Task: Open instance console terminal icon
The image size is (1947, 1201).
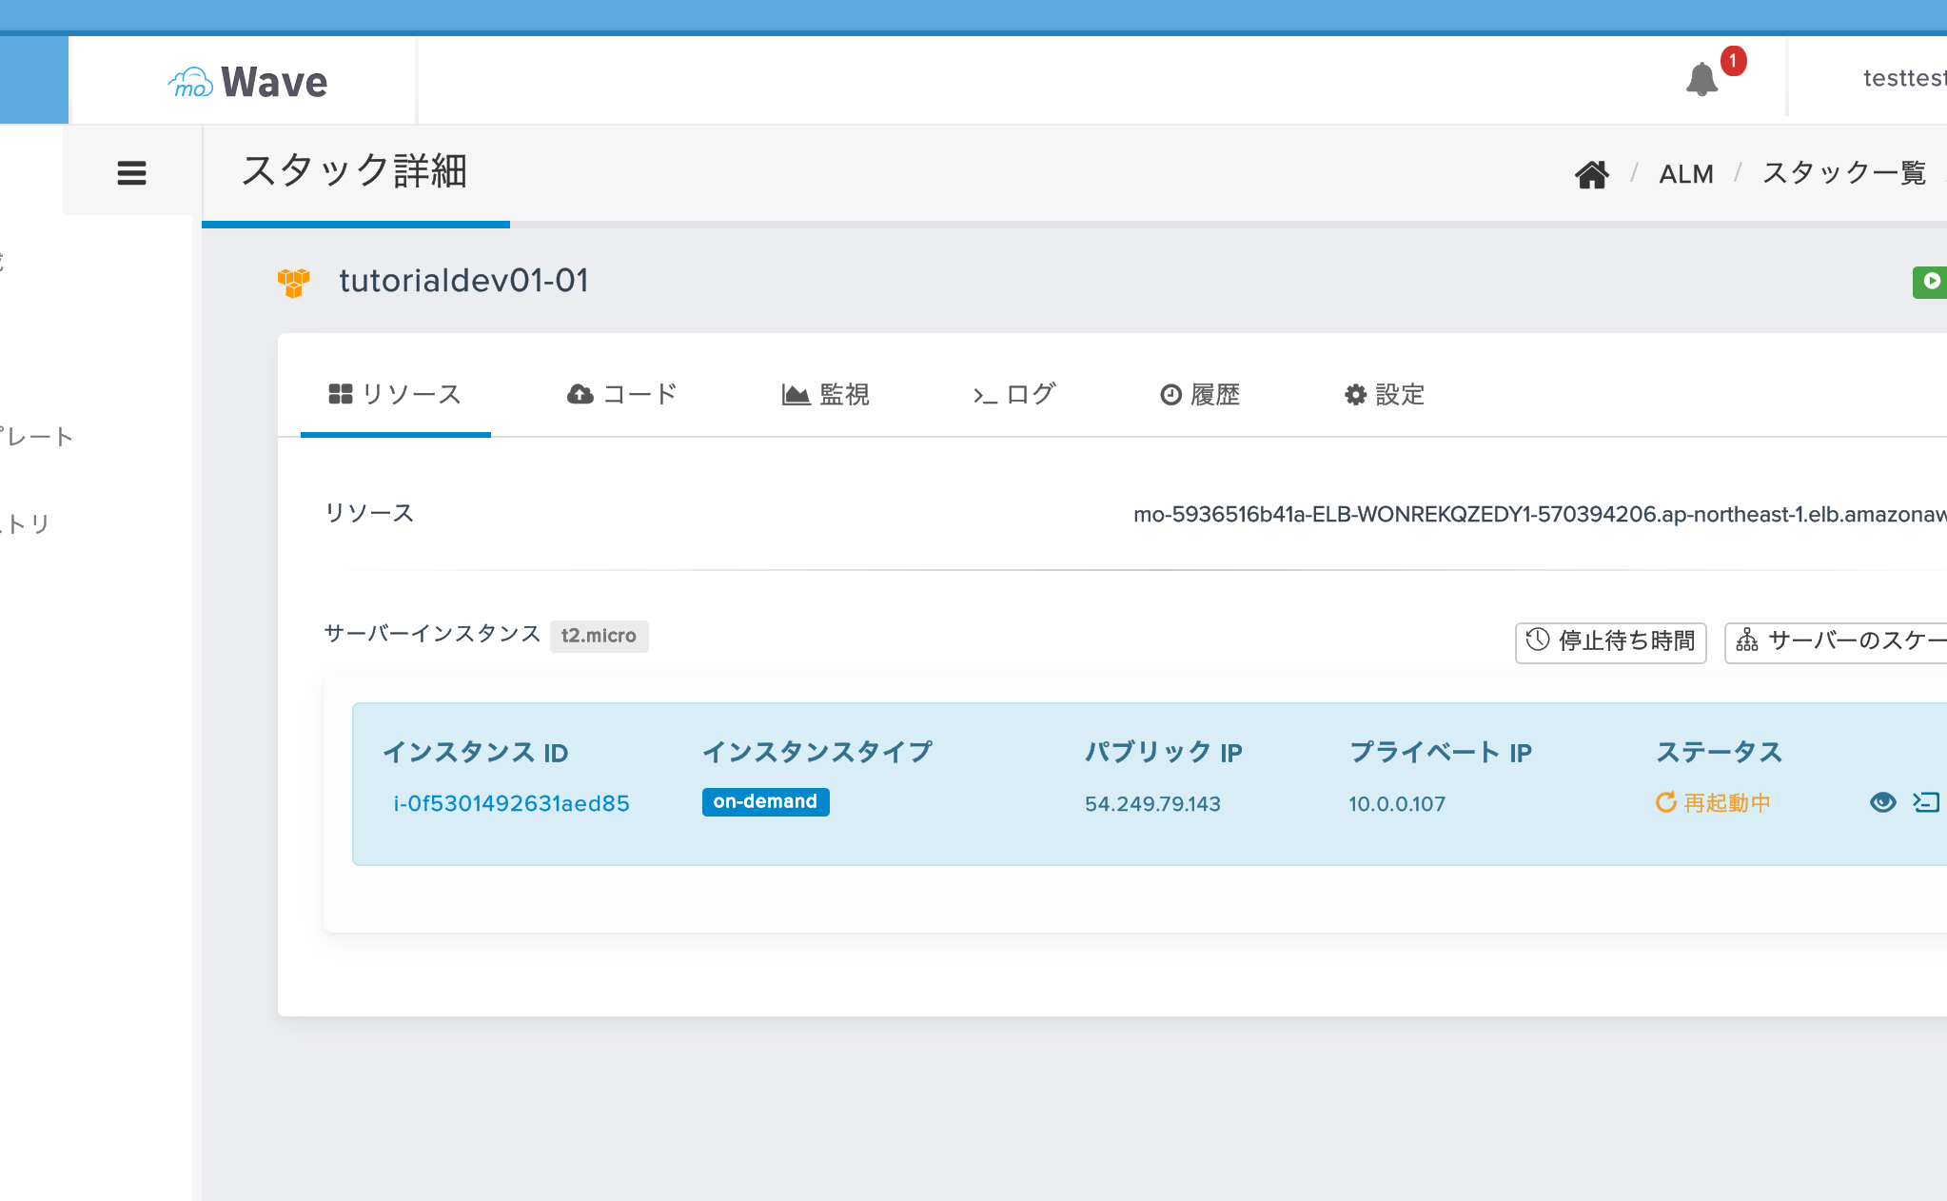Action: tap(1926, 802)
